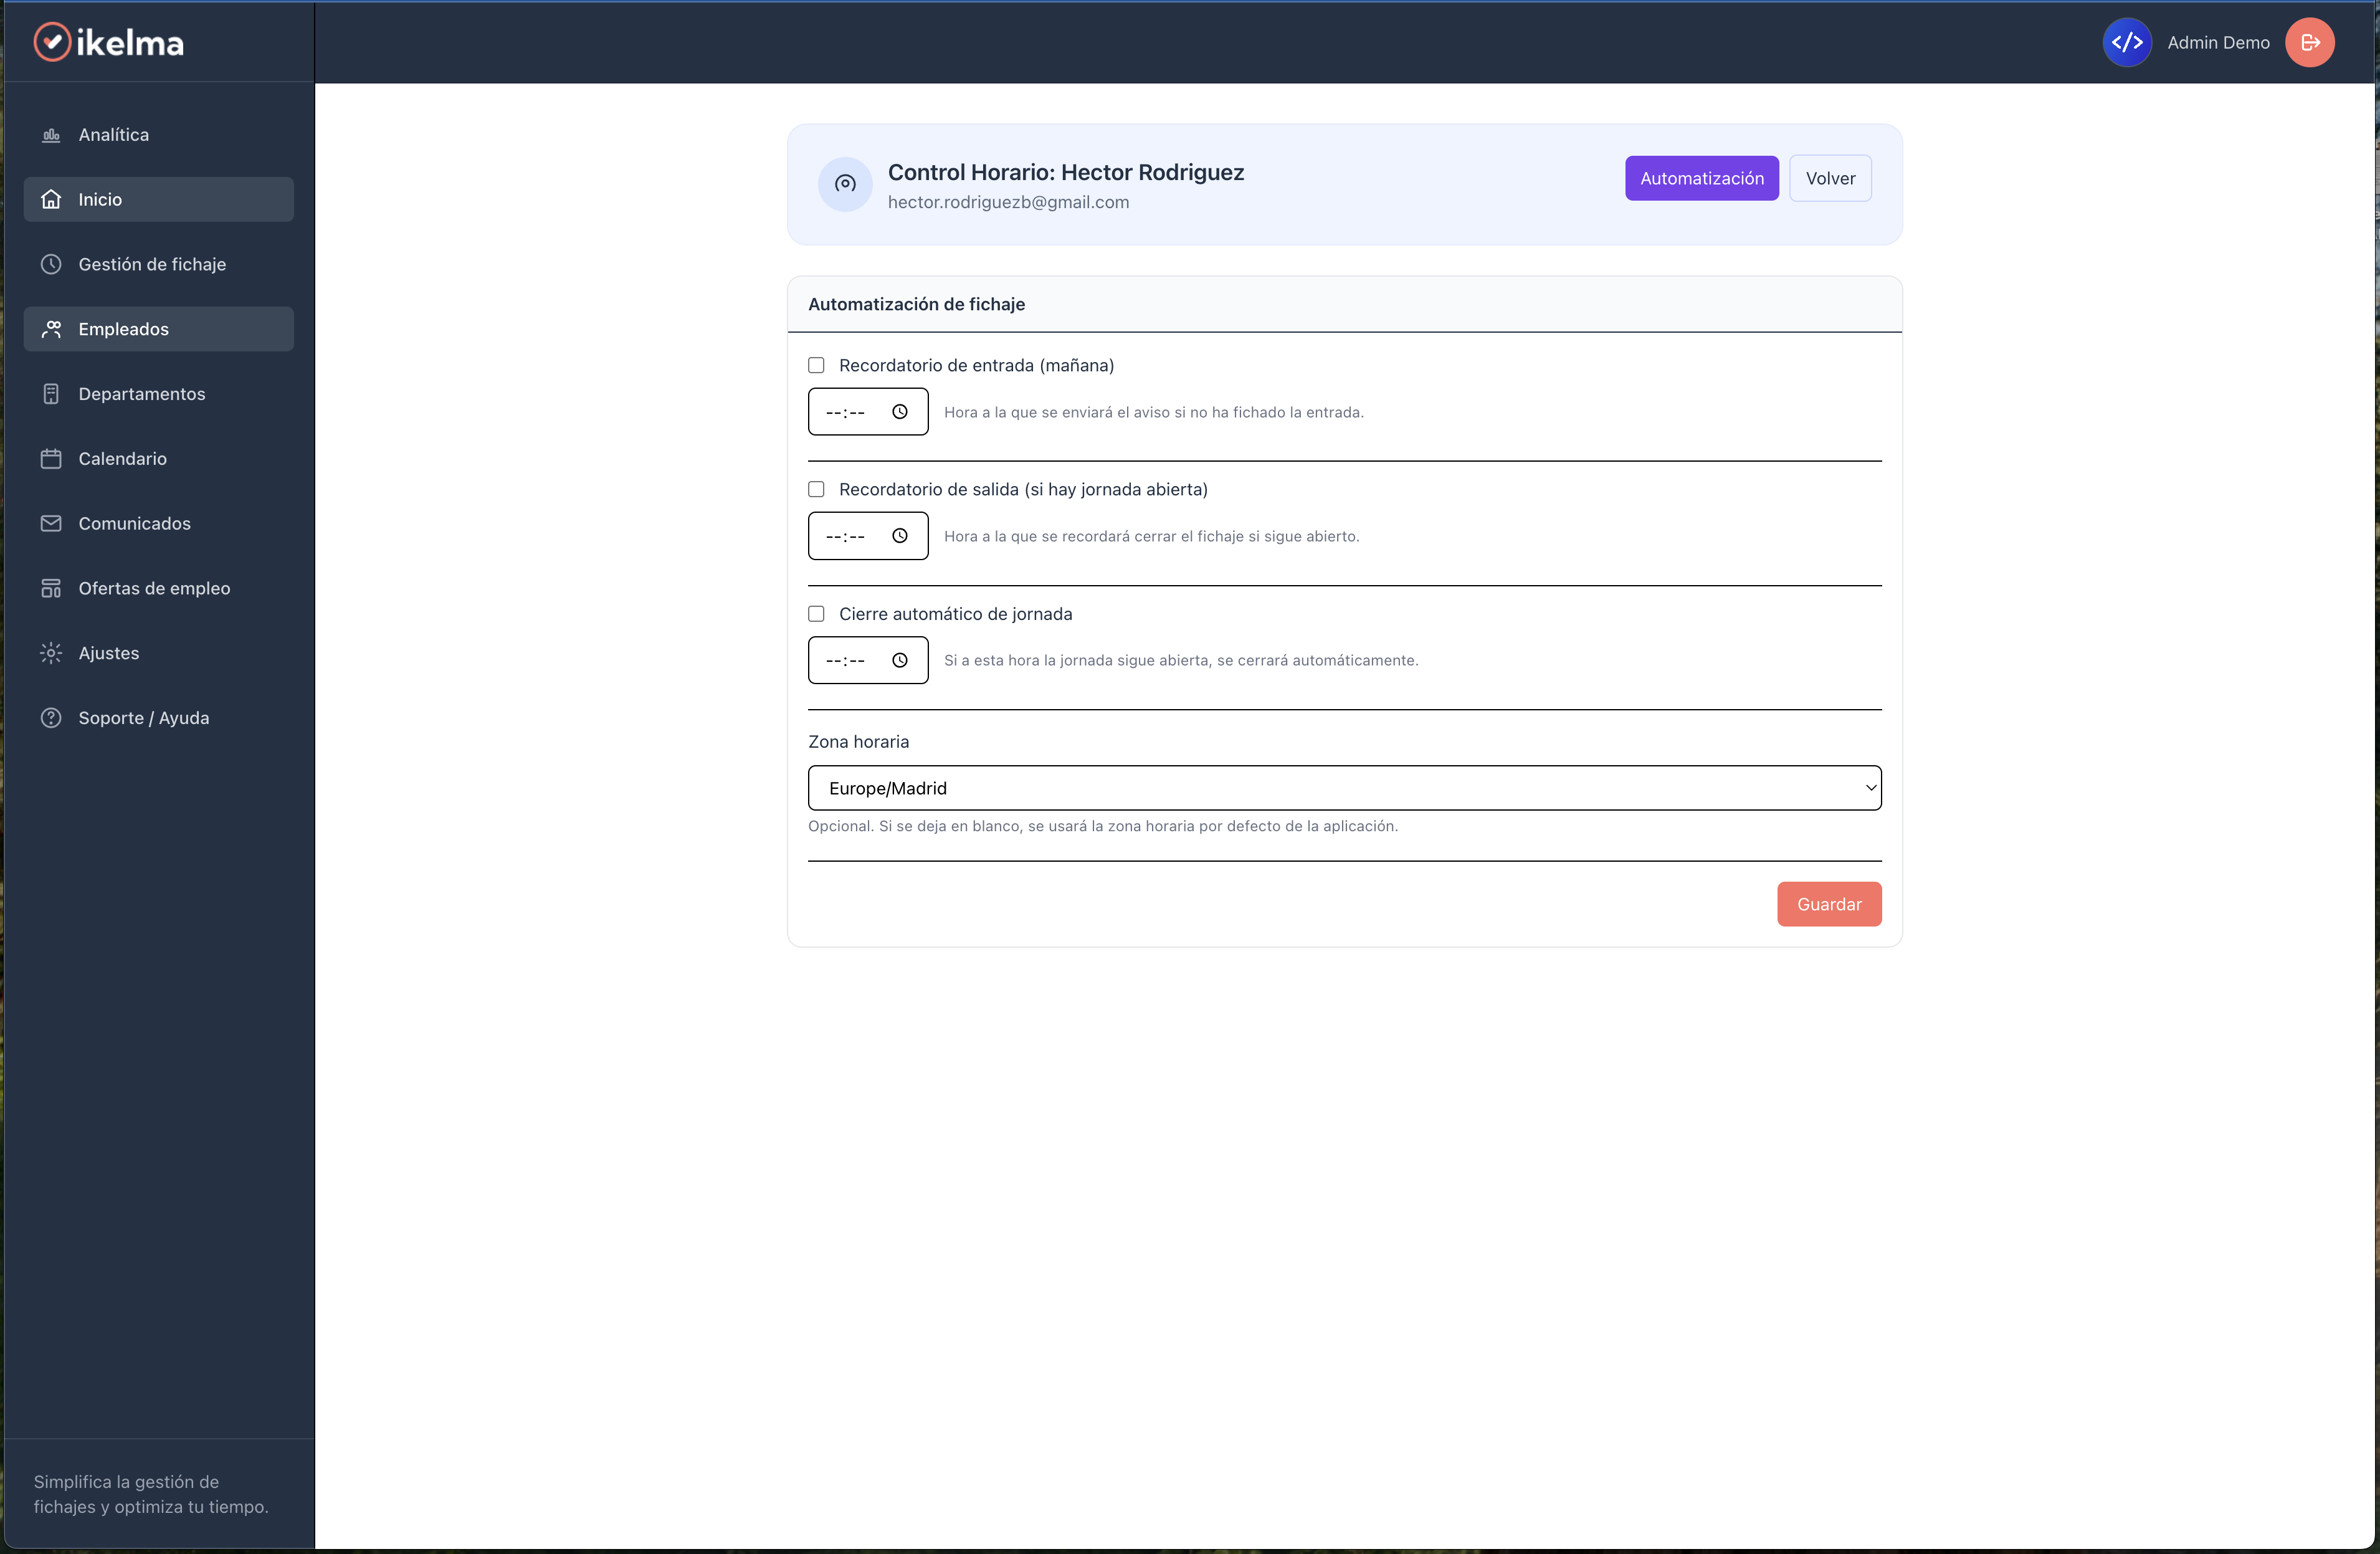Open the Comunicados envelope icon

click(51, 523)
